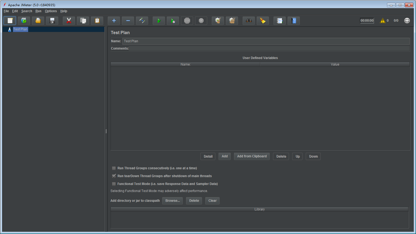The width and height of the screenshot is (416, 234).
Task: Open the File menu
Action: click(6, 11)
